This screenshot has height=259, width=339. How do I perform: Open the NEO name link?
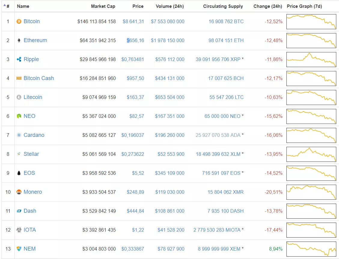click(x=29, y=116)
